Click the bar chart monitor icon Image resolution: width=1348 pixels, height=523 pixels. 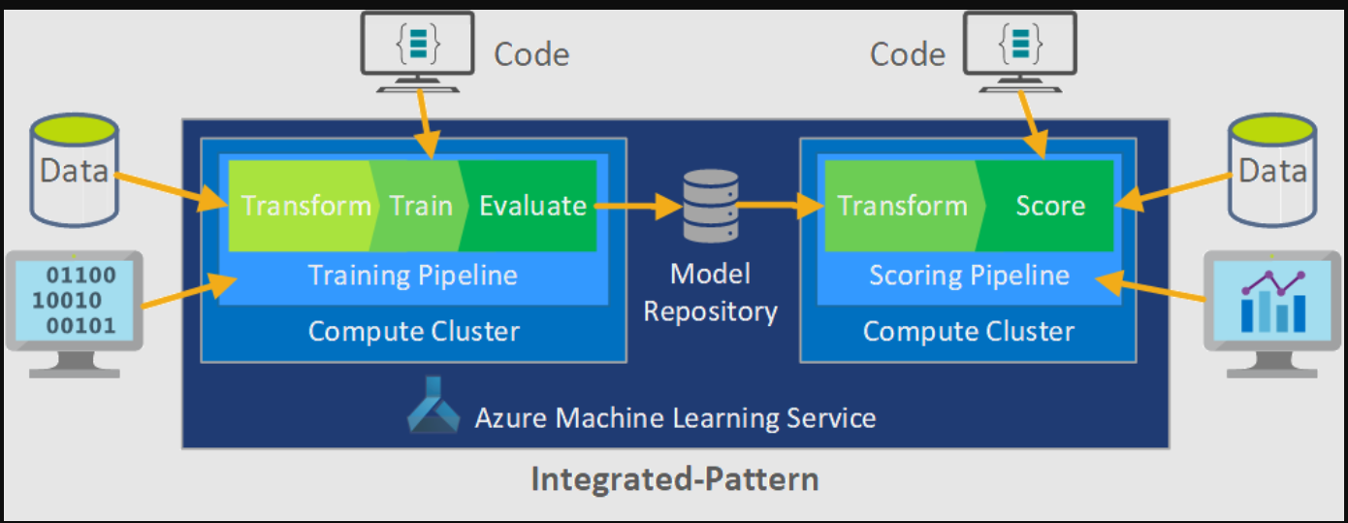point(1273,313)
